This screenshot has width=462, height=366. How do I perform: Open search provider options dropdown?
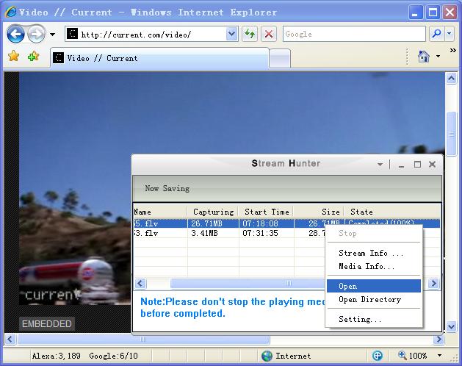click(449, 35)
